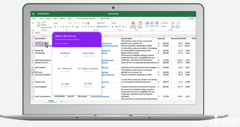Viewport: 240px width, 127px height.
Task: Open the app launcher grid icon
Action: pyautogui.click(x=33, y=14)
